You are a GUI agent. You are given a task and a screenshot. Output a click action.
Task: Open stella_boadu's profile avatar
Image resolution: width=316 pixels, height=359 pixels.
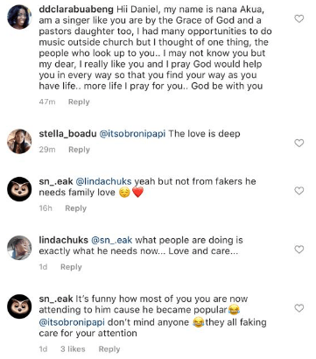pos(19,141)
